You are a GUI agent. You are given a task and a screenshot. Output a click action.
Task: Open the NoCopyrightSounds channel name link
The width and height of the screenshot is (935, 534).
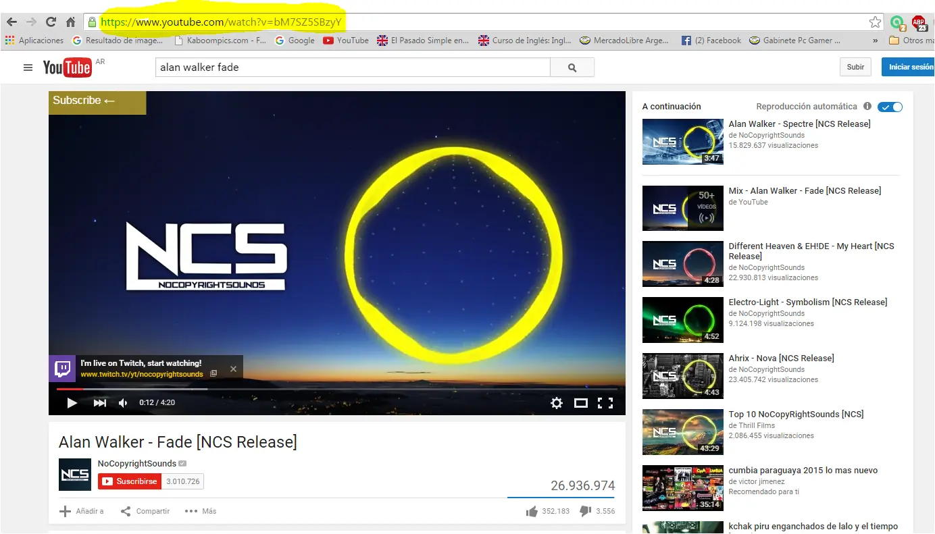(x=137, y=464)
